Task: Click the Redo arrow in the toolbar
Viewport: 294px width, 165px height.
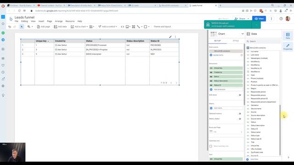Action: click(x=15, y=27)
